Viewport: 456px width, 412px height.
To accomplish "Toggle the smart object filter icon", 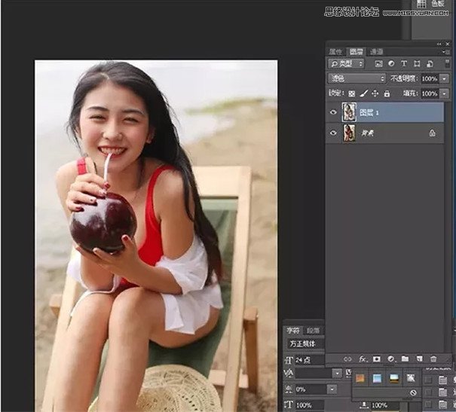I will click(430, 63).
